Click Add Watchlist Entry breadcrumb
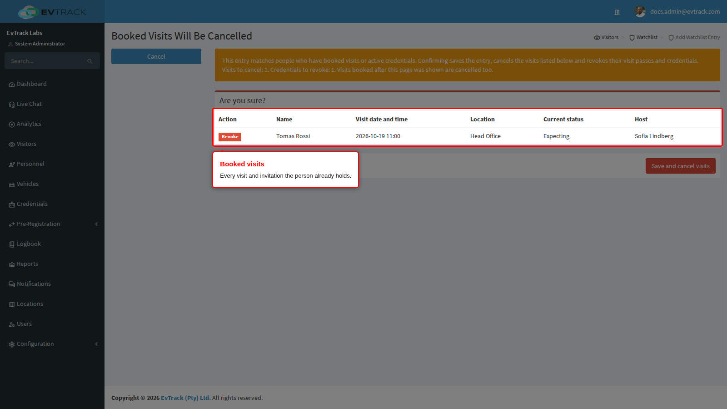 point(694,37)
